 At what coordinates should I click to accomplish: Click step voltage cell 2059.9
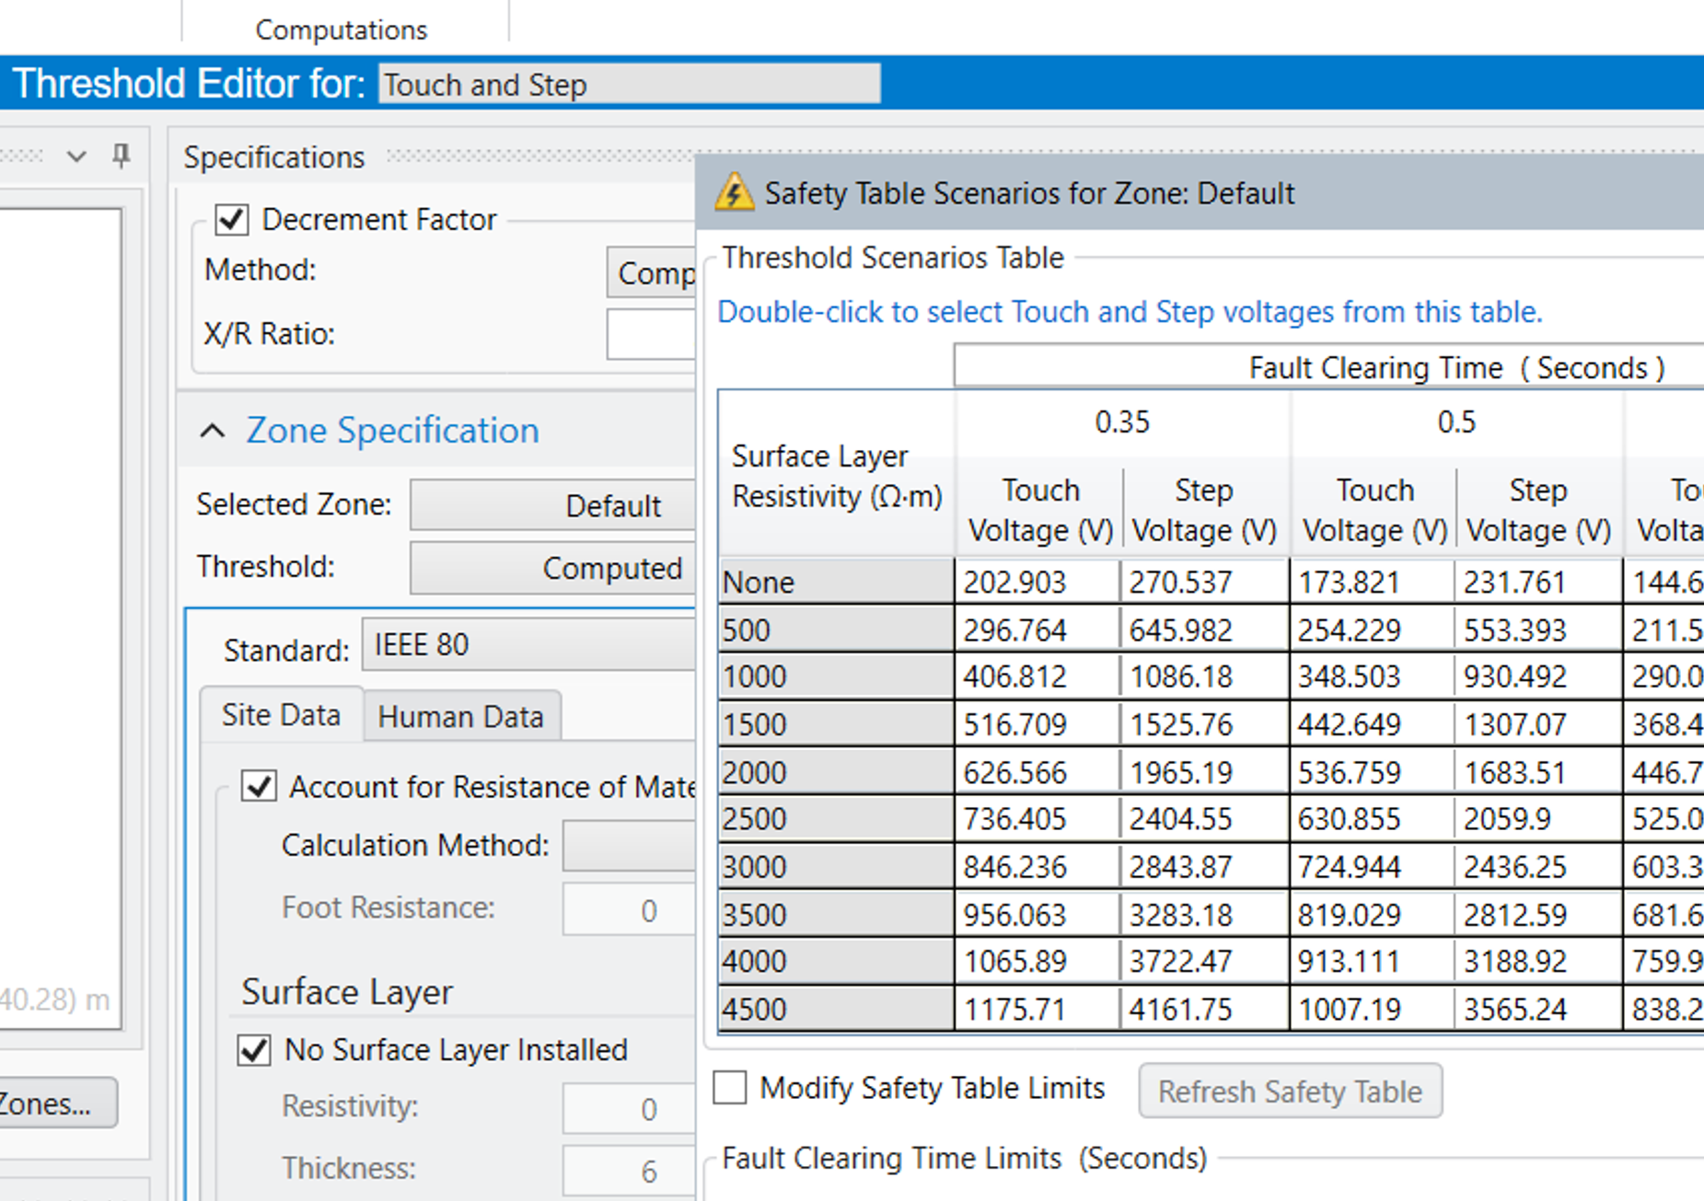[x=1539, y=819]
